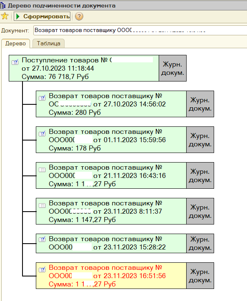
Task: Click unposted icon of 23.11.2023 8:11:37 return
Action: click(x=42, y=205)
